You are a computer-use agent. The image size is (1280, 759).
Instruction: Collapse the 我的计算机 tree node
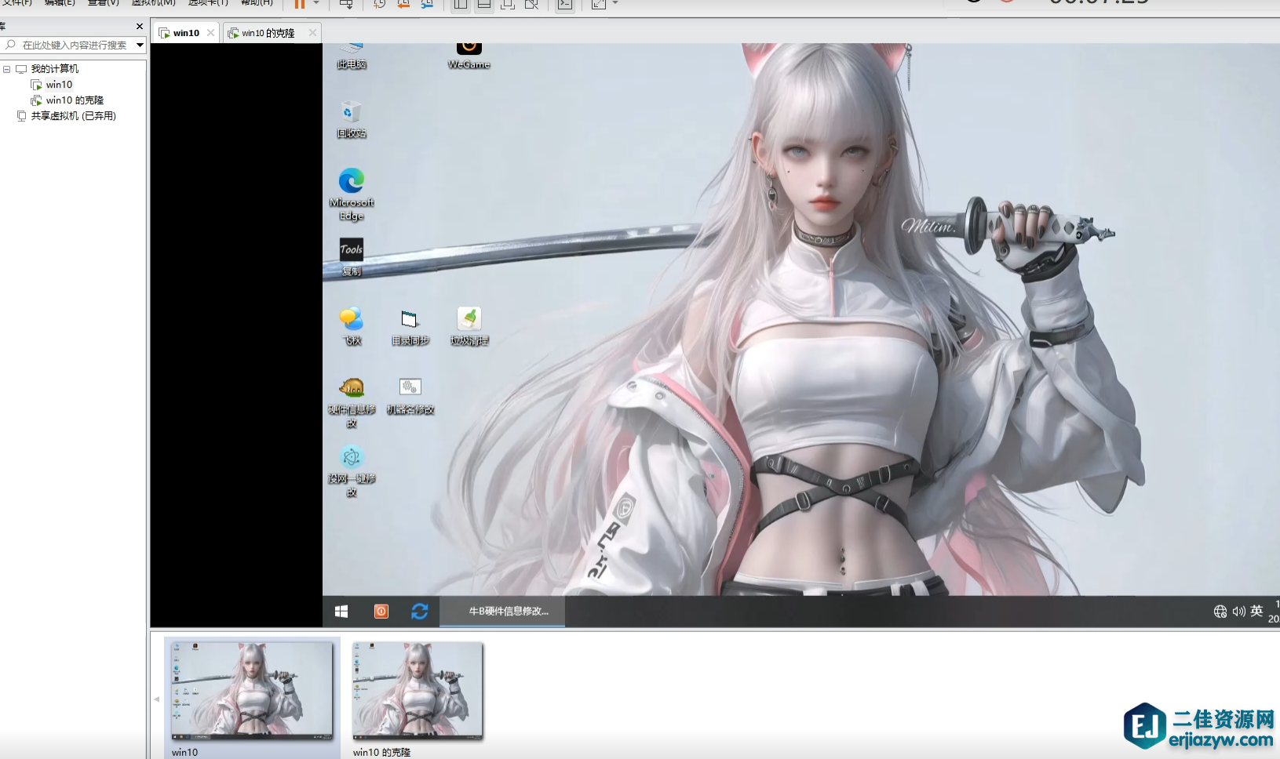pos(7,68)
